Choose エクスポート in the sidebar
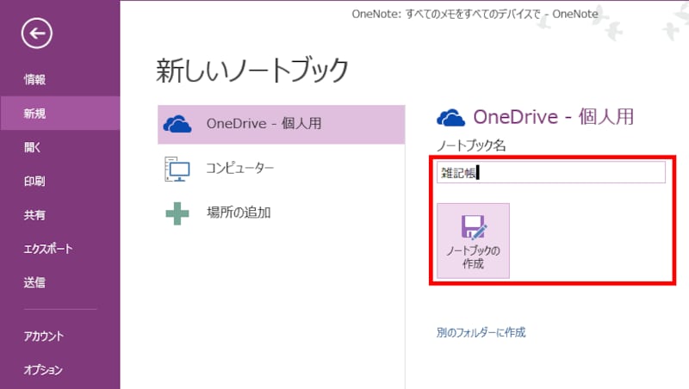Image resolution: width=689 pixels, height=389 pixels. point(48,249)
